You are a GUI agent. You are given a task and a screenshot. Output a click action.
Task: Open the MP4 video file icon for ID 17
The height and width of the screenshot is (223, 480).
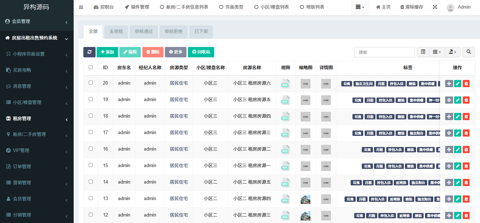tap(285, 133)
